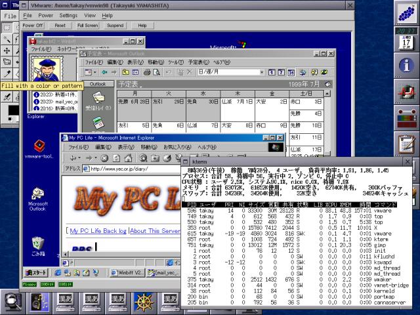Click the speaker music icon in bottom dock

pos(39,303)
